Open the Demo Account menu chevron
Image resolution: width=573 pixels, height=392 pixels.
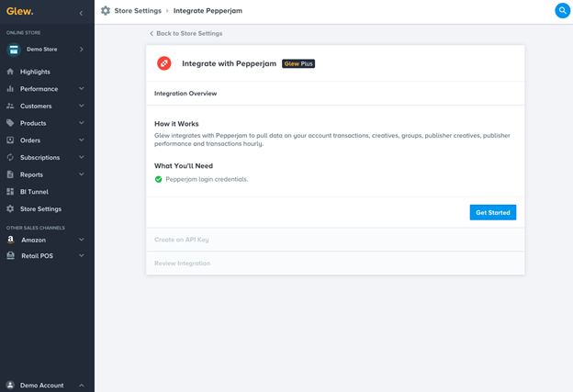tap(82, 386)
